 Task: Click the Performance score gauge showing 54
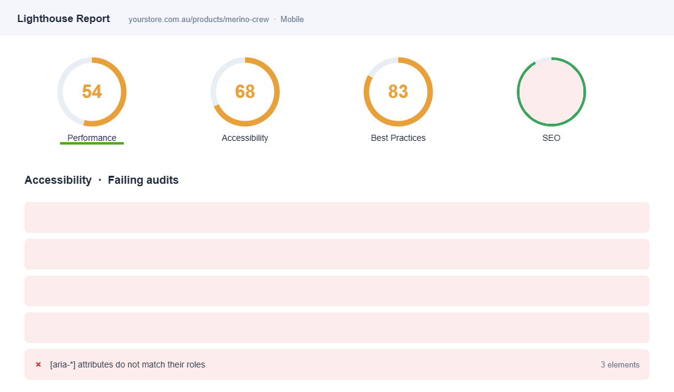(92, 91)
